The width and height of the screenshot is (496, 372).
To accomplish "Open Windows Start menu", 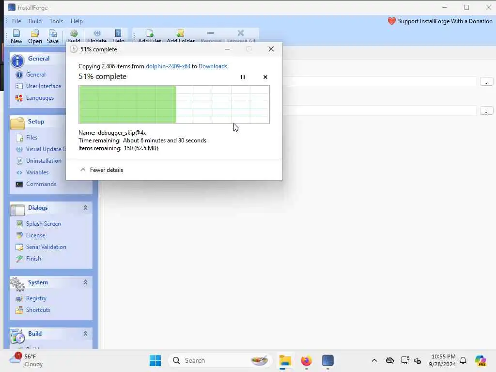I will pos(155,360).
